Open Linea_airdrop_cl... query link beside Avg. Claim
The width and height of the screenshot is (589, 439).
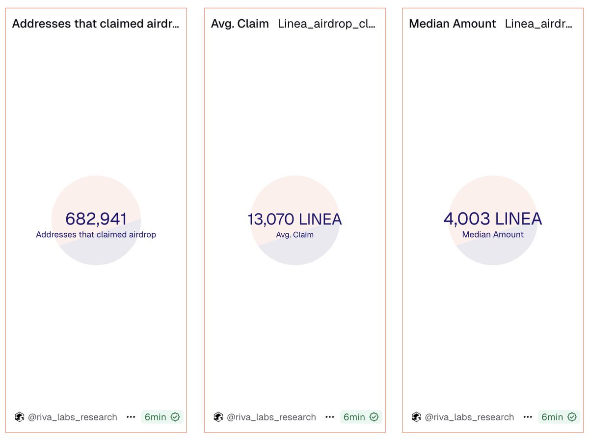[x=327, y=24]
